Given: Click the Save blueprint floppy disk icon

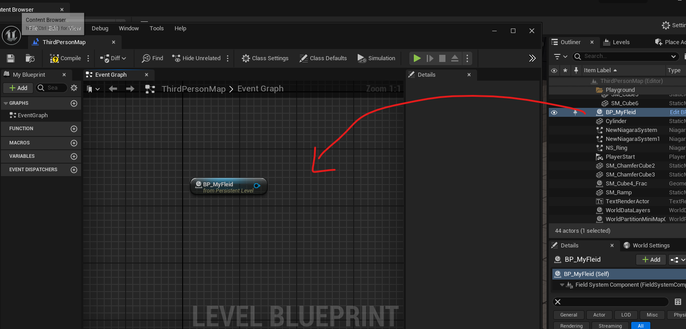Looking at the screenshot, I should coord(11,58).
